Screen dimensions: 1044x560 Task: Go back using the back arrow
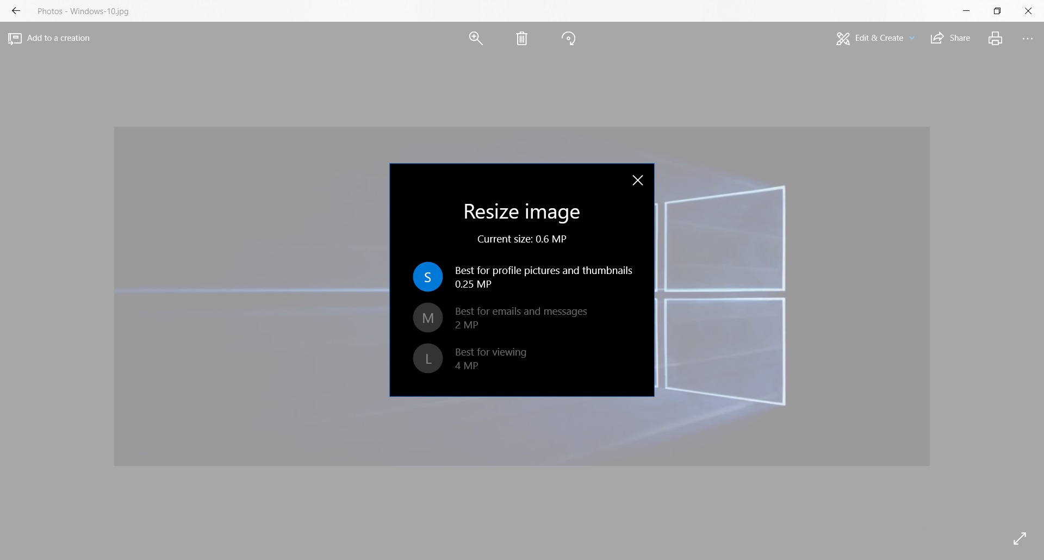click(16, 11)
